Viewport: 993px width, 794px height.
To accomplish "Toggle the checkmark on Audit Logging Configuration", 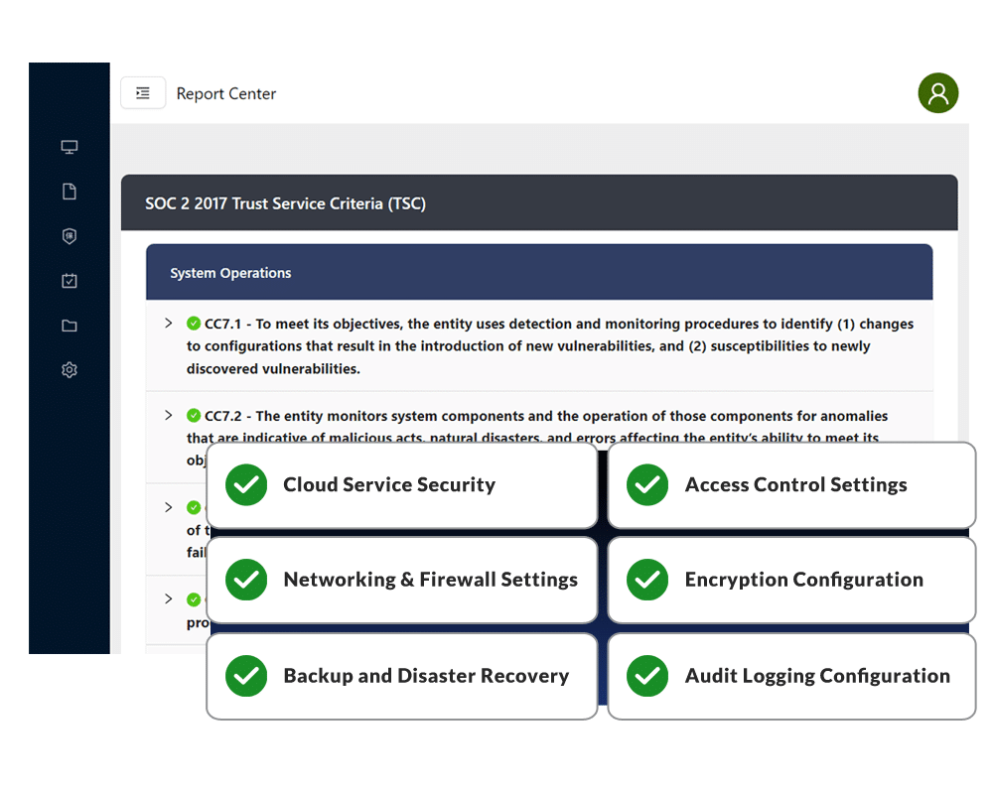I will coord(646,676).
